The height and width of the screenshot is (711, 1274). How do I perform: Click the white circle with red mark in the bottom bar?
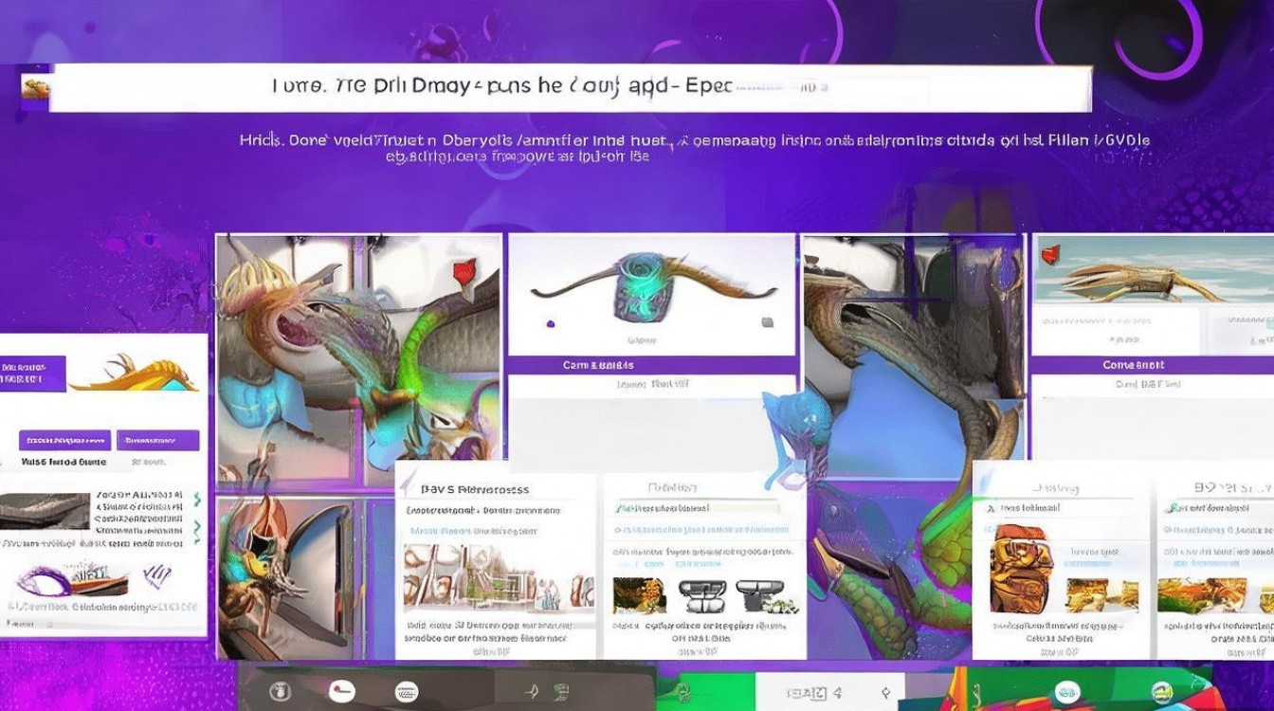341,691
